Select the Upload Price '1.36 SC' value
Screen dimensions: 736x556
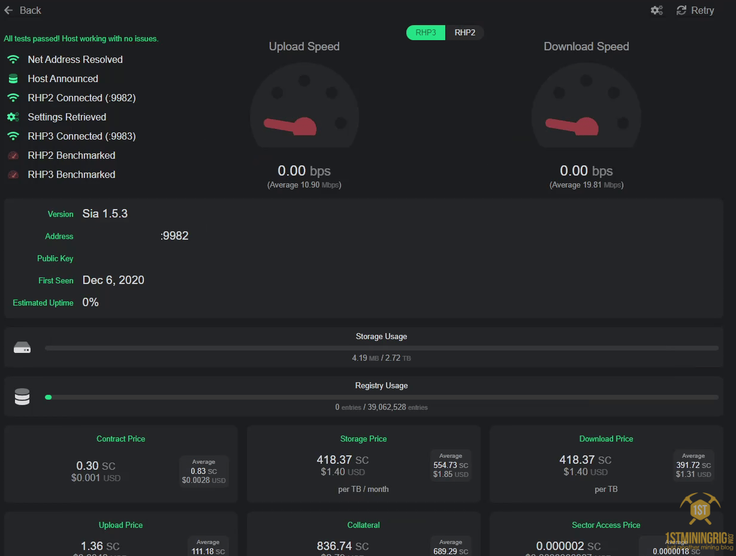click(x=100, y=546)
